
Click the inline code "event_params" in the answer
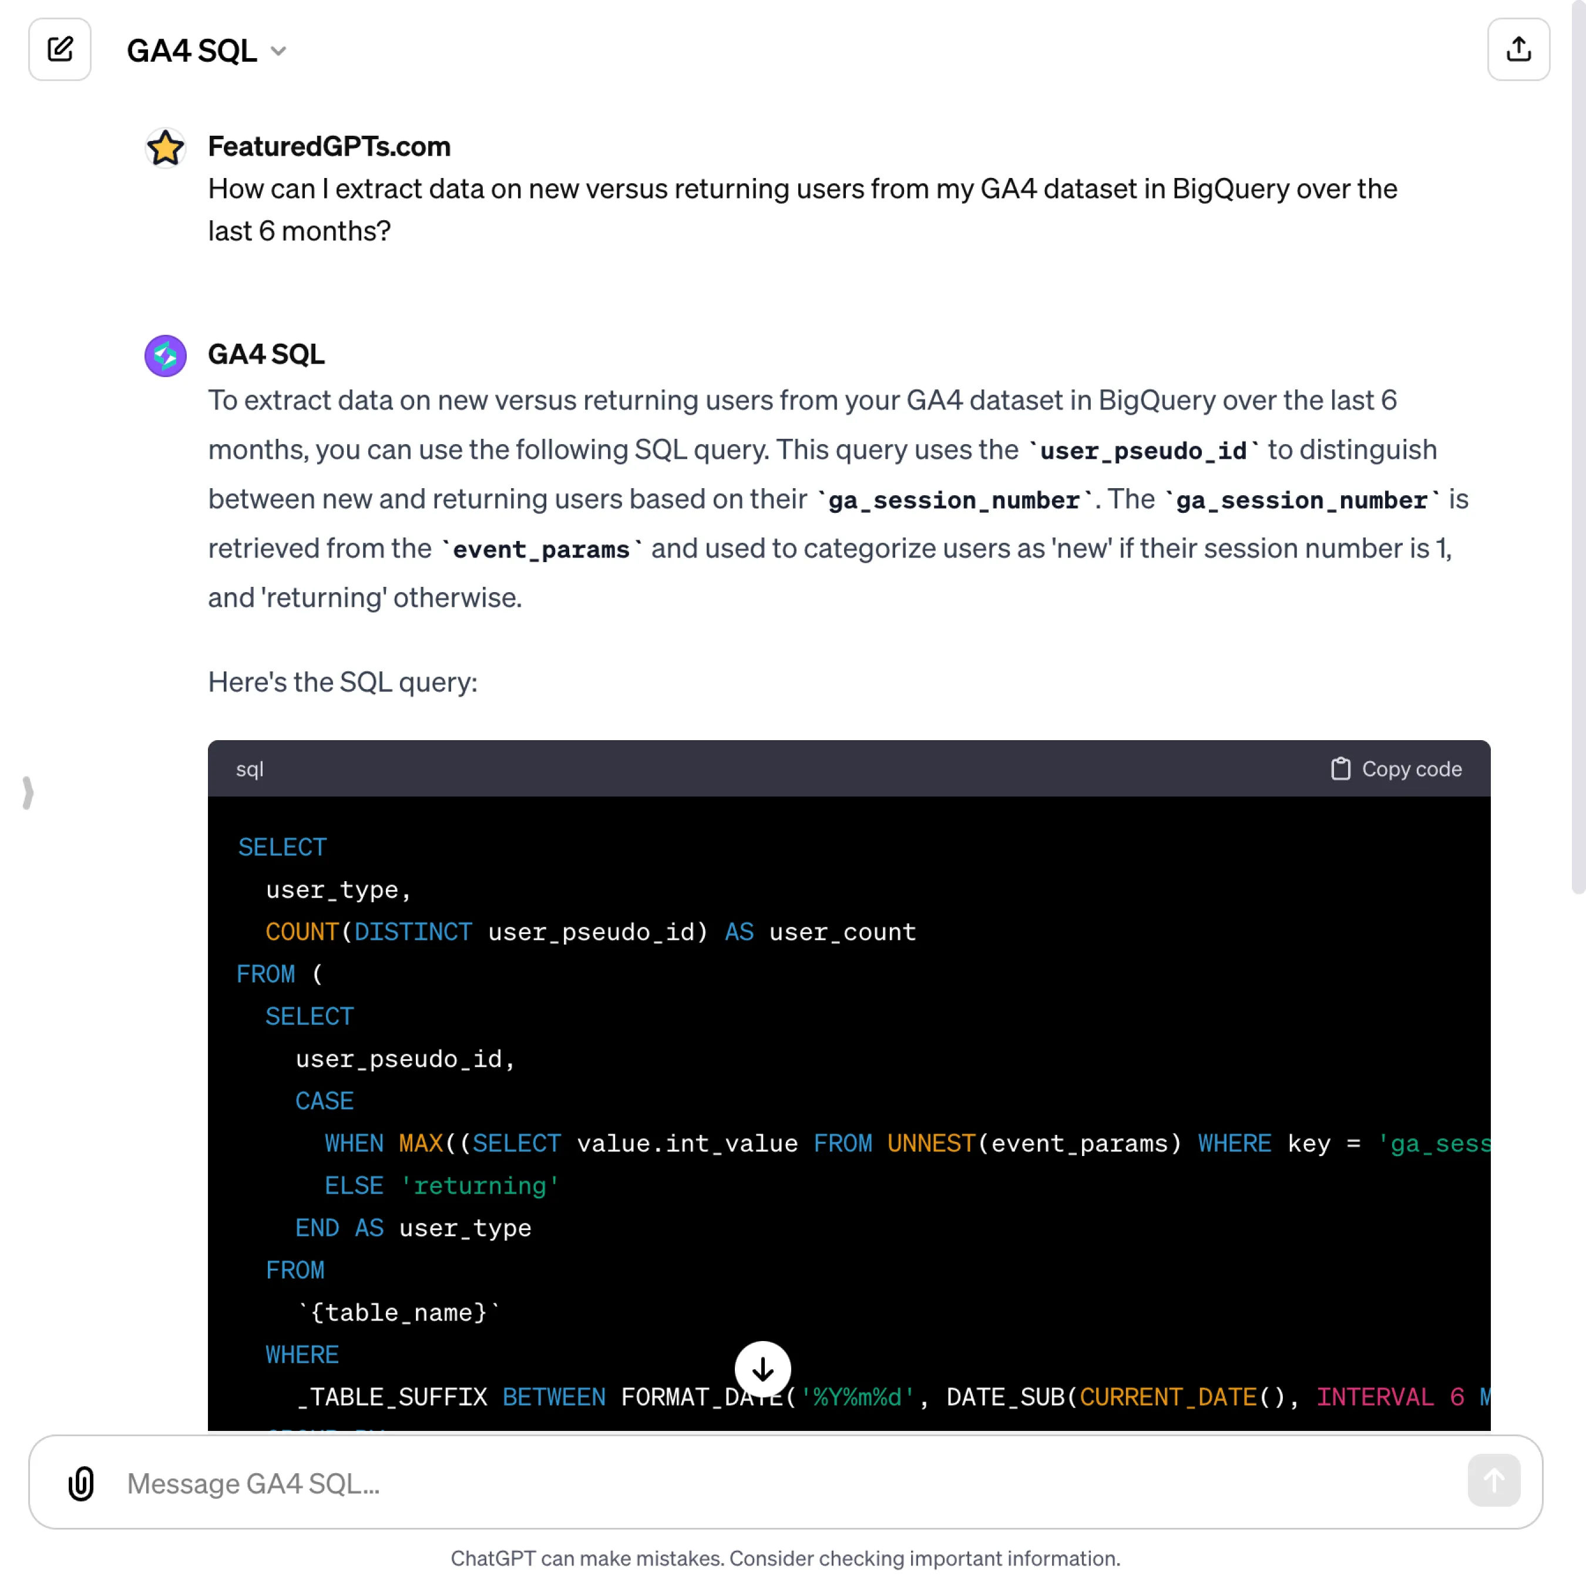541,549
